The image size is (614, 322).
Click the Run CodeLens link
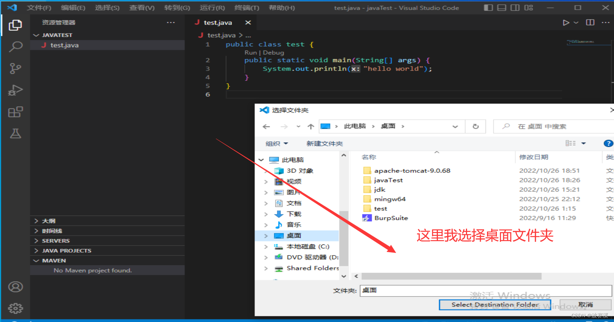(250, 53)
